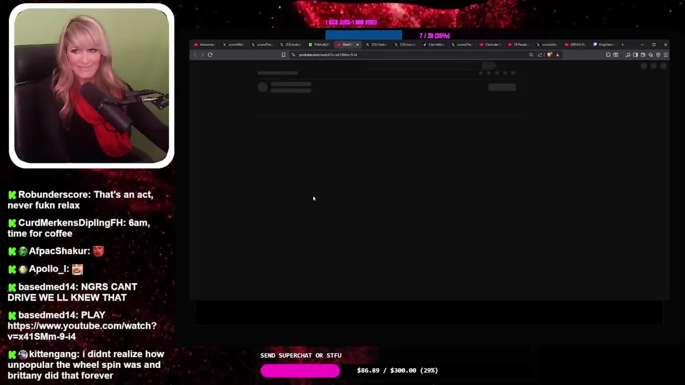Click the 1 KICK SUBS-1 MIN VIDEO text
Viewport: 685px width, 385px height.
351,22
